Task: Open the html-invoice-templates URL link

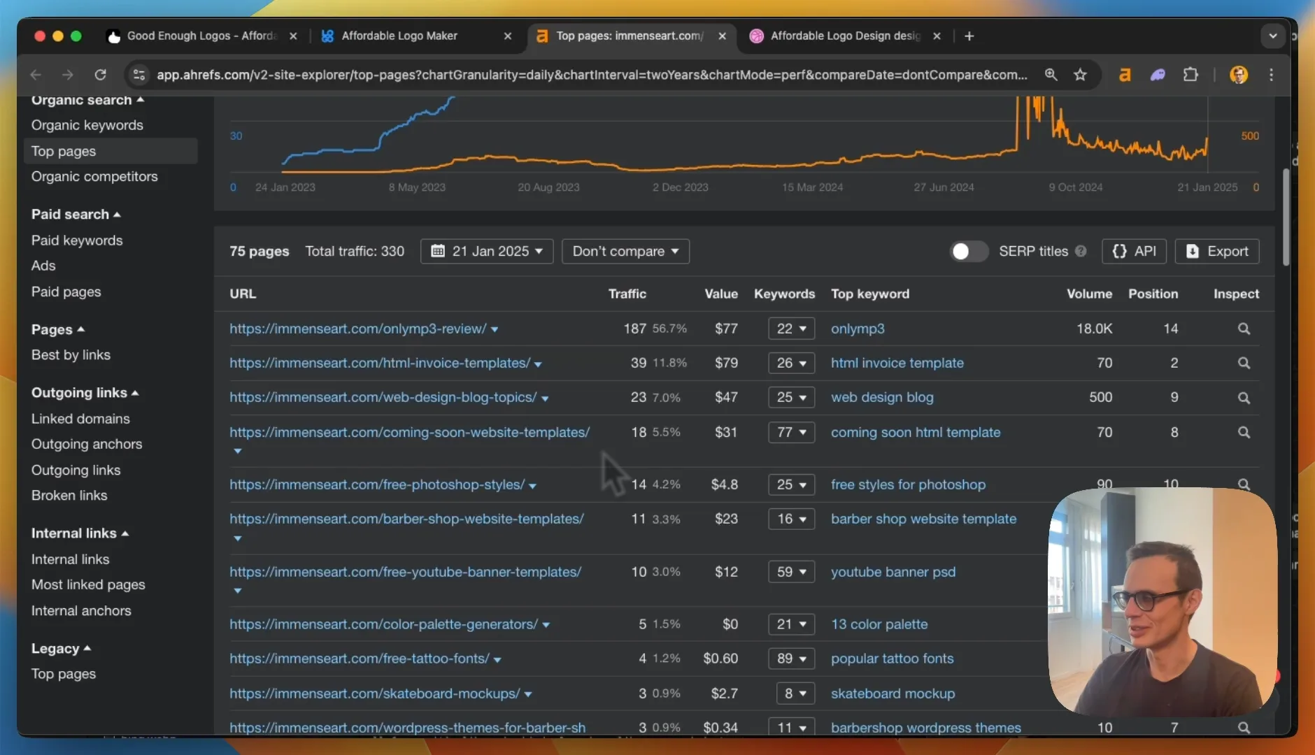Action: (x=380, y=363)
